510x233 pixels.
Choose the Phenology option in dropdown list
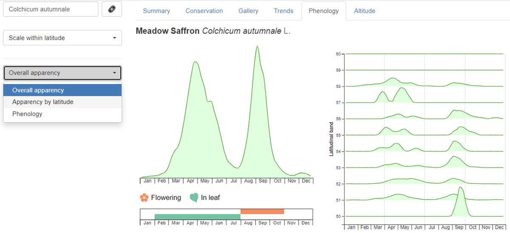[x=62, y=114]
